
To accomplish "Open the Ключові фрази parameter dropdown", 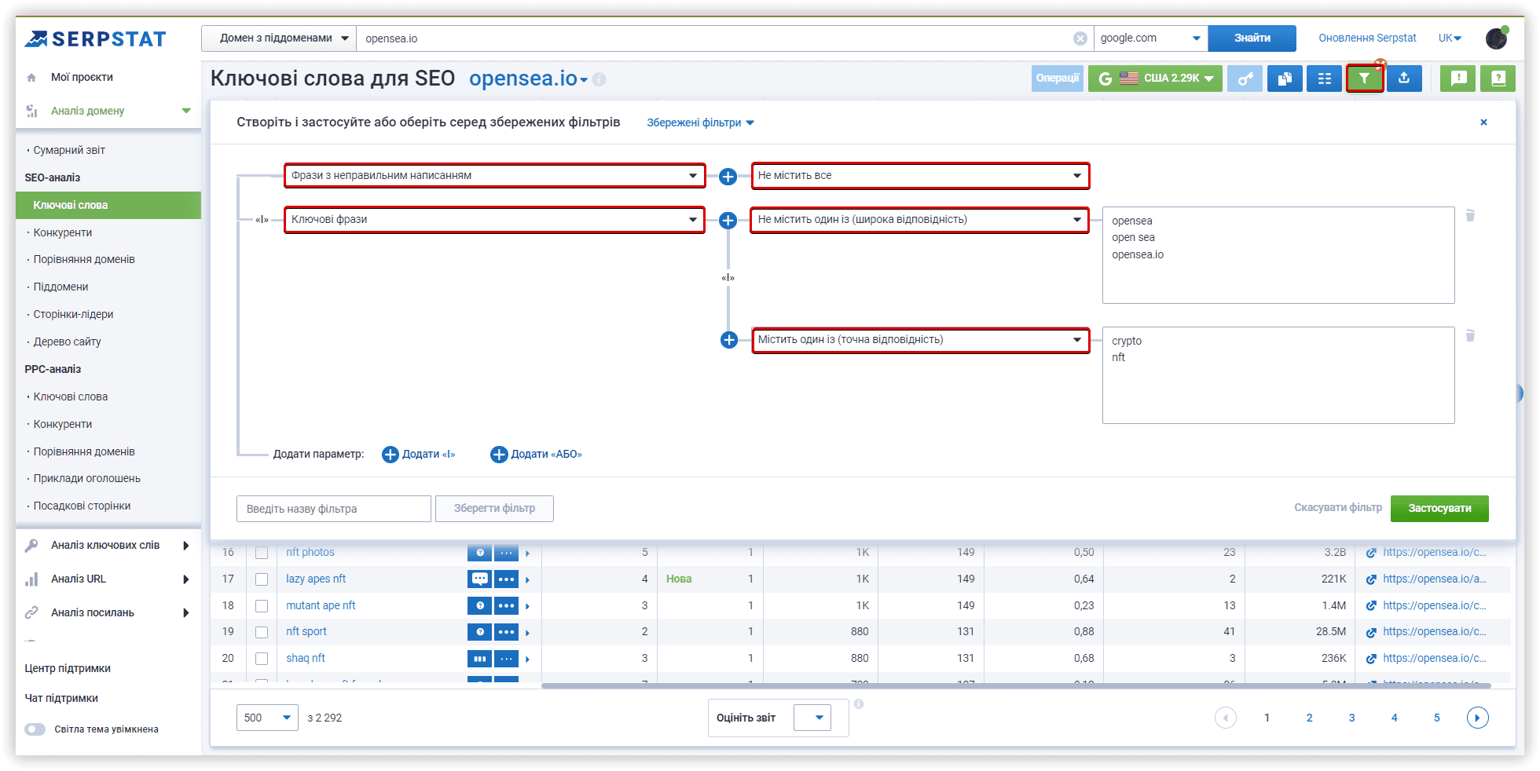I will pos(494,220).
